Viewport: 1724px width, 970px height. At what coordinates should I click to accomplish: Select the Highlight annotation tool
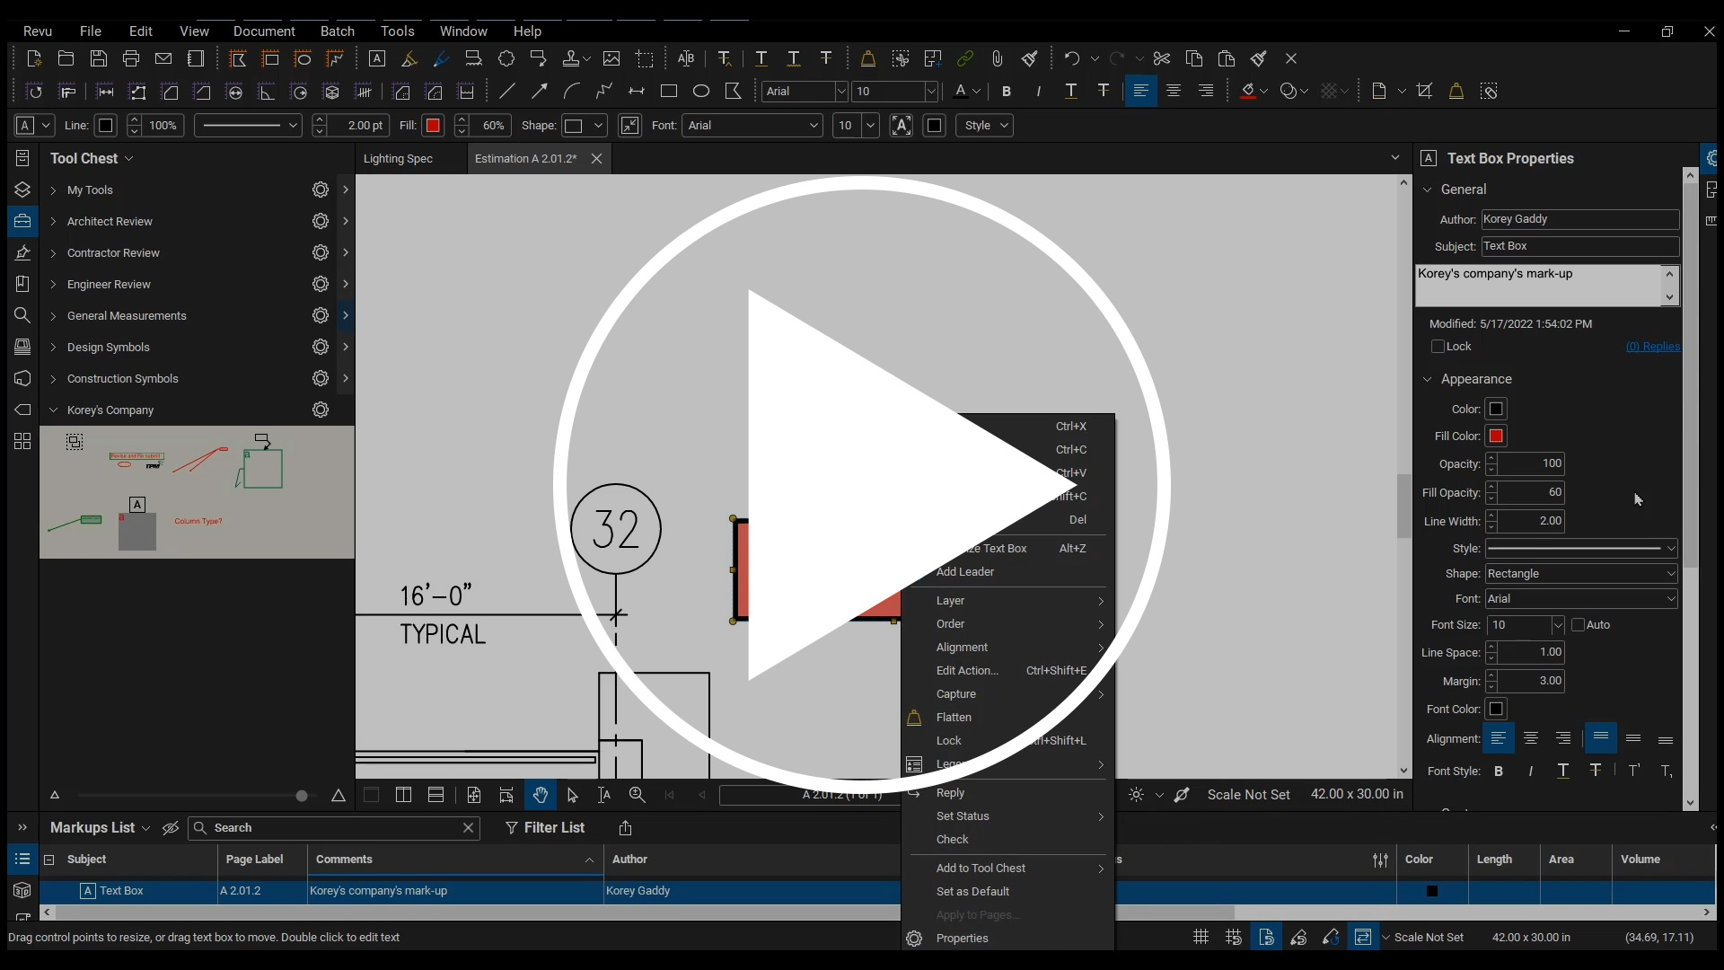tap(409, 58)
